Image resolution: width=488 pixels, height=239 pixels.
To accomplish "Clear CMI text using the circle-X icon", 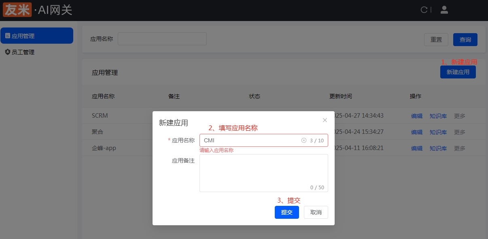I will (304, 140).
